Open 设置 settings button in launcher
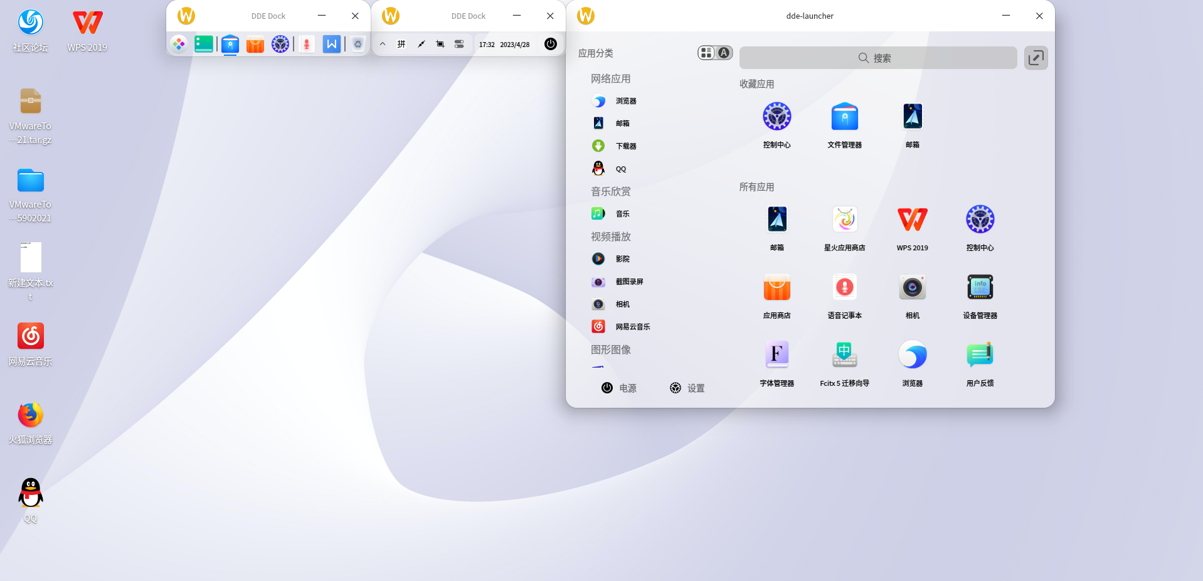Screen dimensions: 1203x581 (687, 388)
